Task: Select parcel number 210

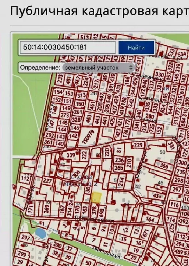Action: click(x=129, y=162)
